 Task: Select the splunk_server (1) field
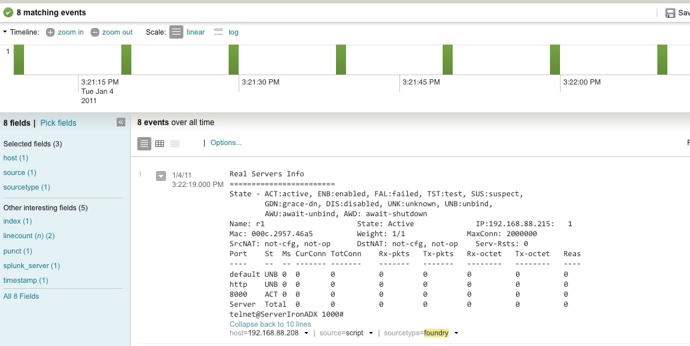click(31, 265)
